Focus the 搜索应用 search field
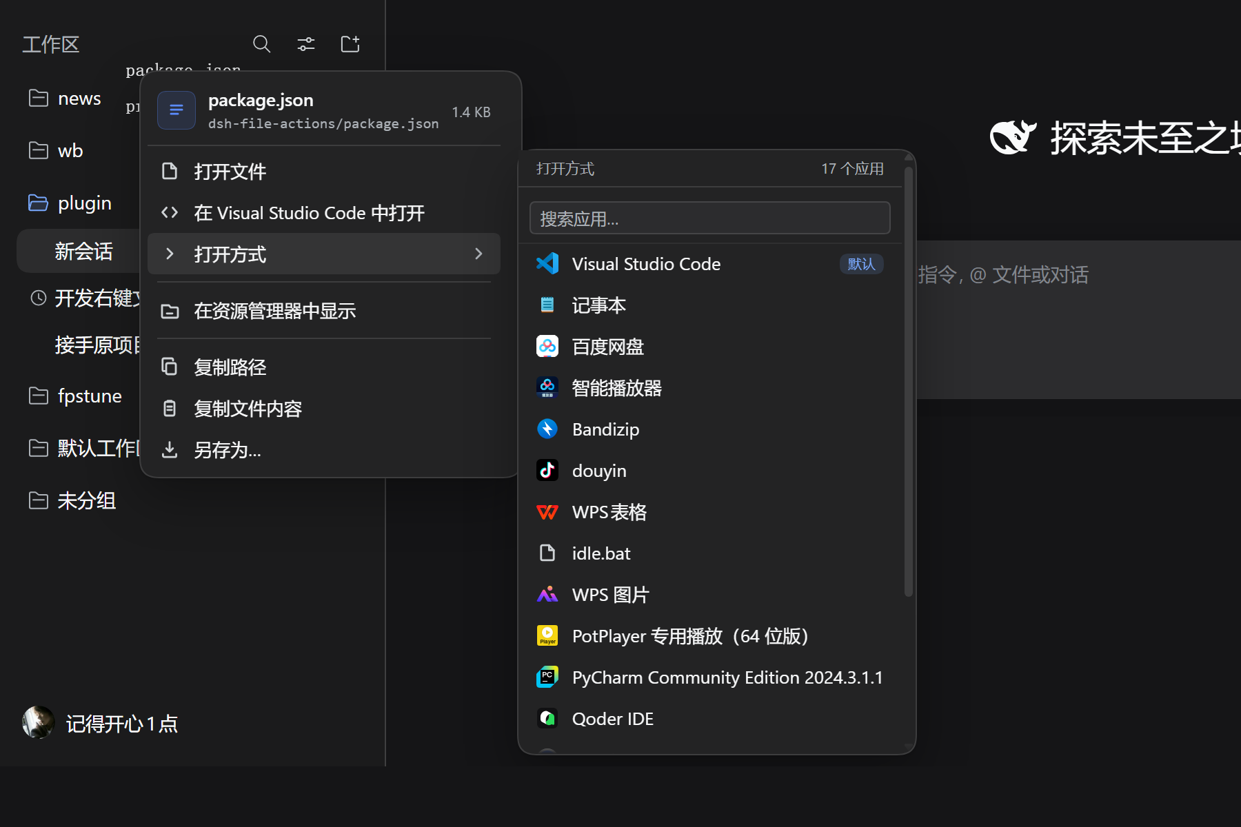 pyautogui.click(x=709, y=218)
